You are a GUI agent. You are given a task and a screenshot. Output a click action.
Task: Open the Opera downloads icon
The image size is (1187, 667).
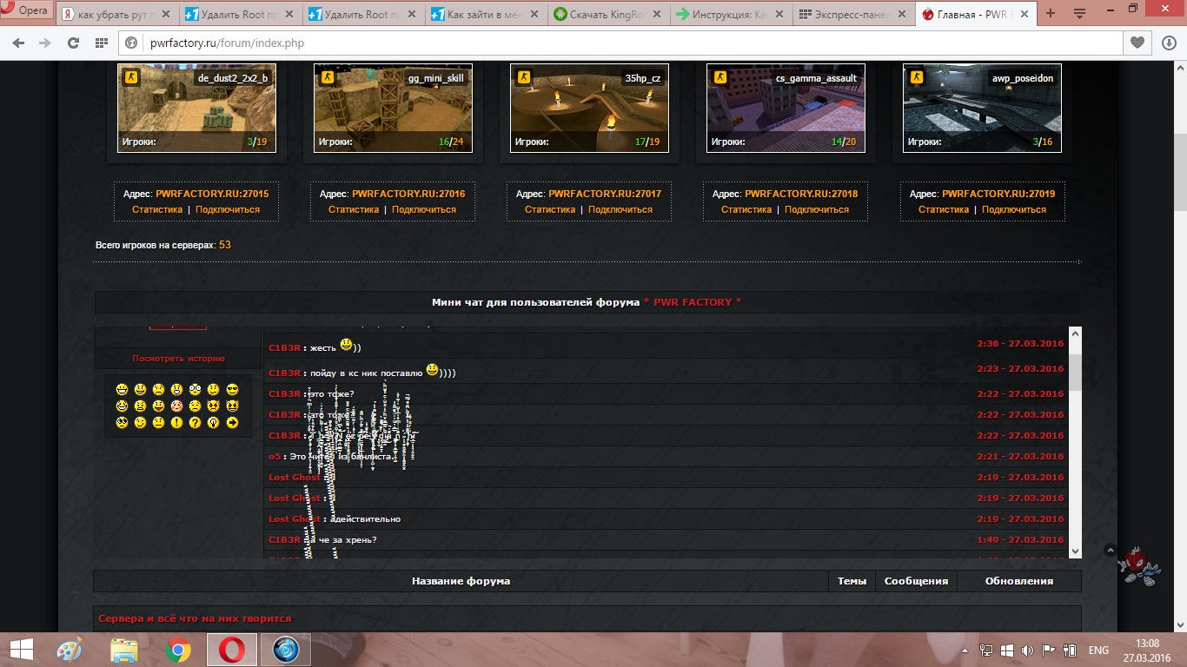tap(1169, 43)
